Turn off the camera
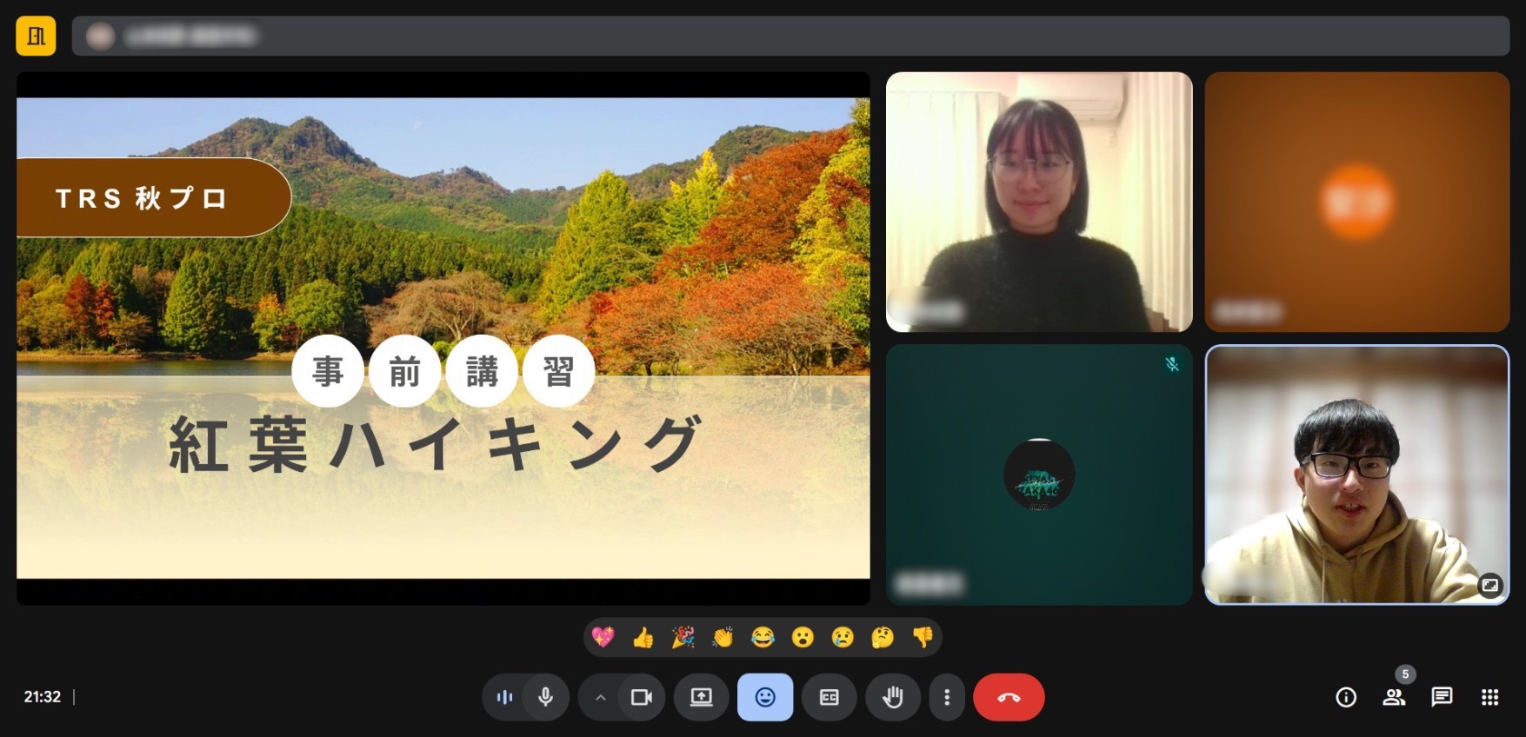 (x=642, y=697)
